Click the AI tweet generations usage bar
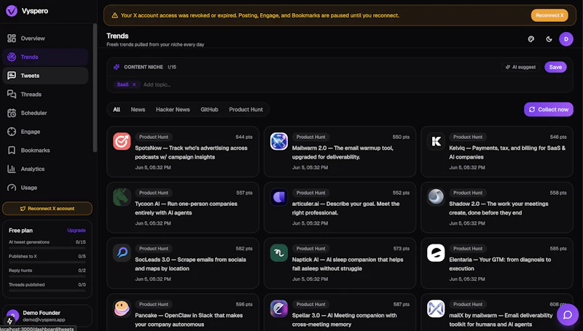583x331 pixels. (47, 247)
